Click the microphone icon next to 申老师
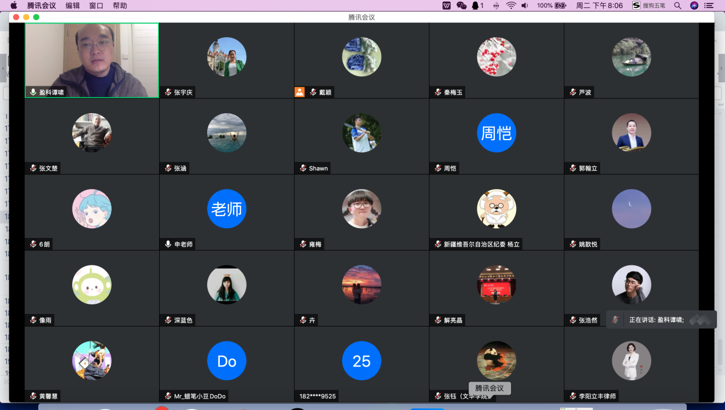The width and height of the screenshot is (725, 410). pos(168,244)
